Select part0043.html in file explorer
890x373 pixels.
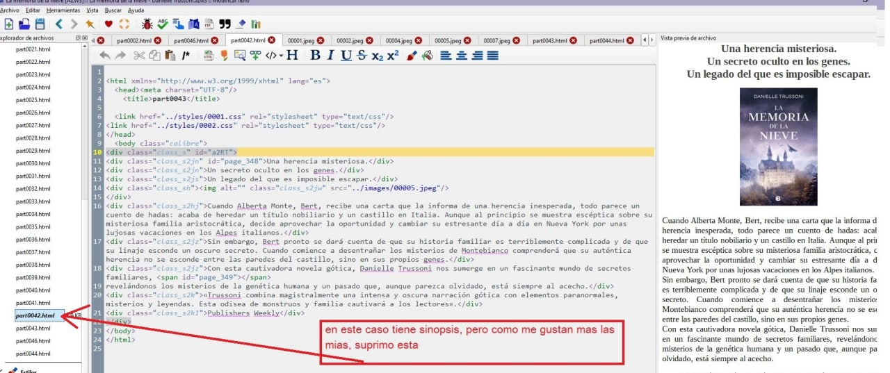[33, 328]
